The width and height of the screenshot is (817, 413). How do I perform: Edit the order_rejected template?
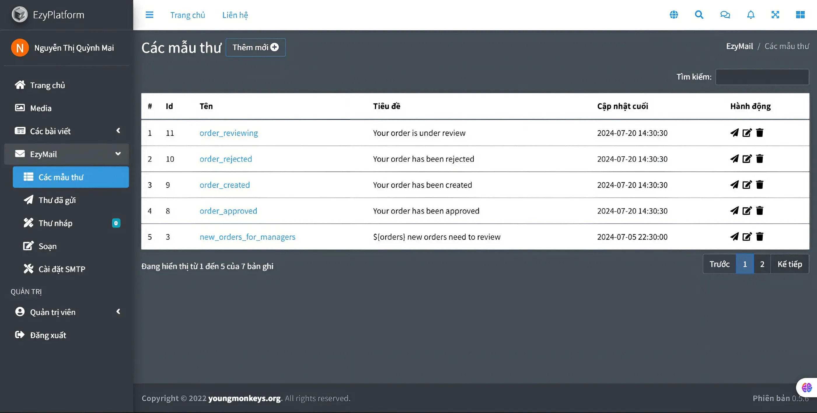click(747, 158)
